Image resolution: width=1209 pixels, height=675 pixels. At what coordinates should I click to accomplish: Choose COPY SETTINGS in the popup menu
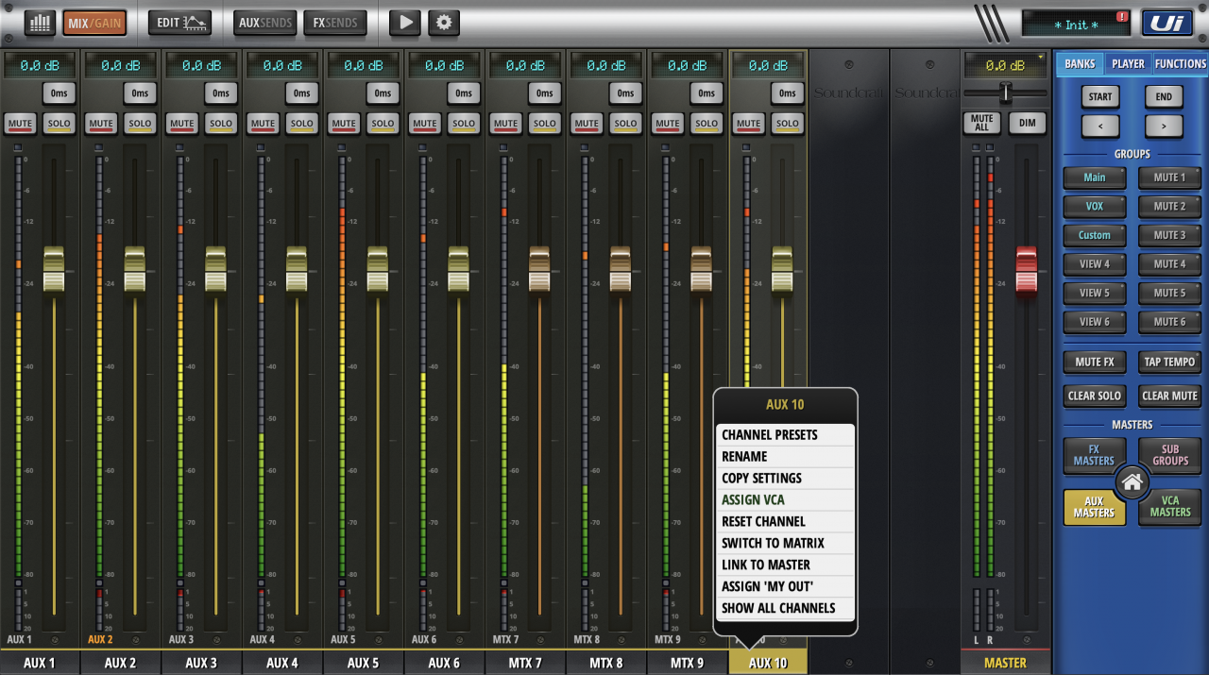[x=785, y=479]
